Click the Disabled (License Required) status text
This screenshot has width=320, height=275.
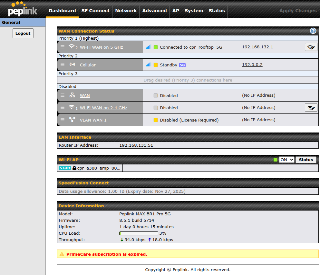[x=189, y=120]
